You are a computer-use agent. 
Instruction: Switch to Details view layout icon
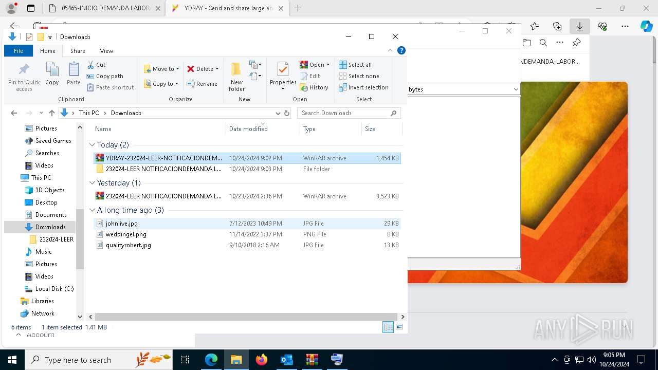(x=388, y=327)
